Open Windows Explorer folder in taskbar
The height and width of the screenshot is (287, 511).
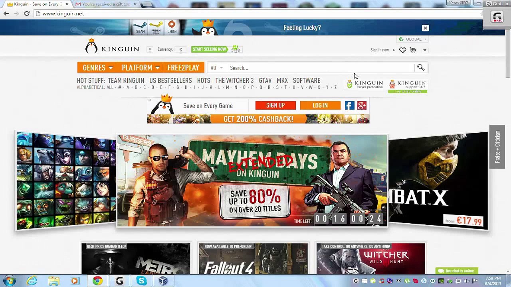point(53,281)
